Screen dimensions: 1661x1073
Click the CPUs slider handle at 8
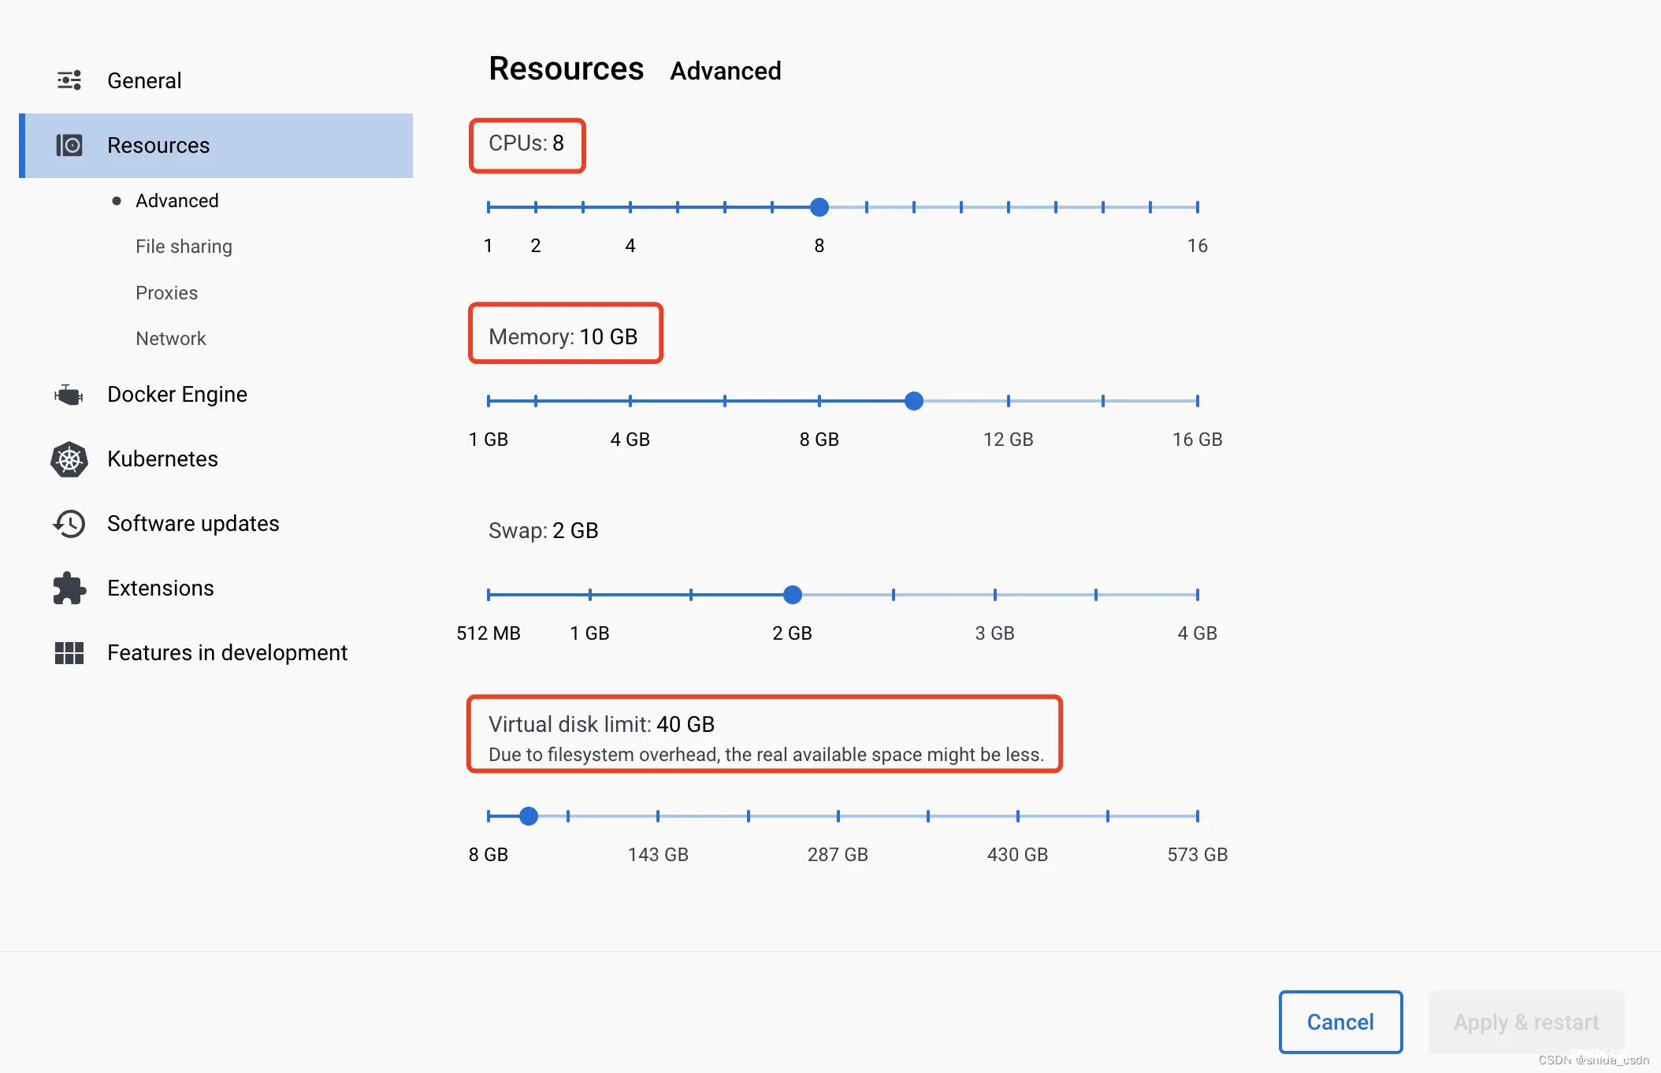pyautogui.click(x=819, y=207)
